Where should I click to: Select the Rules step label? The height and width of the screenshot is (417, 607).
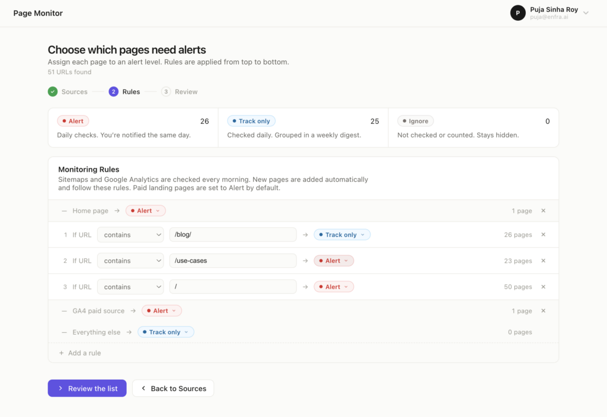[131, 92]
